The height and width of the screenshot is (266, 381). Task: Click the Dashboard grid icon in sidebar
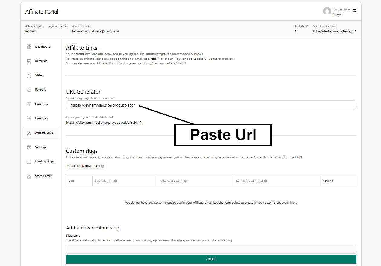(29, 47)
